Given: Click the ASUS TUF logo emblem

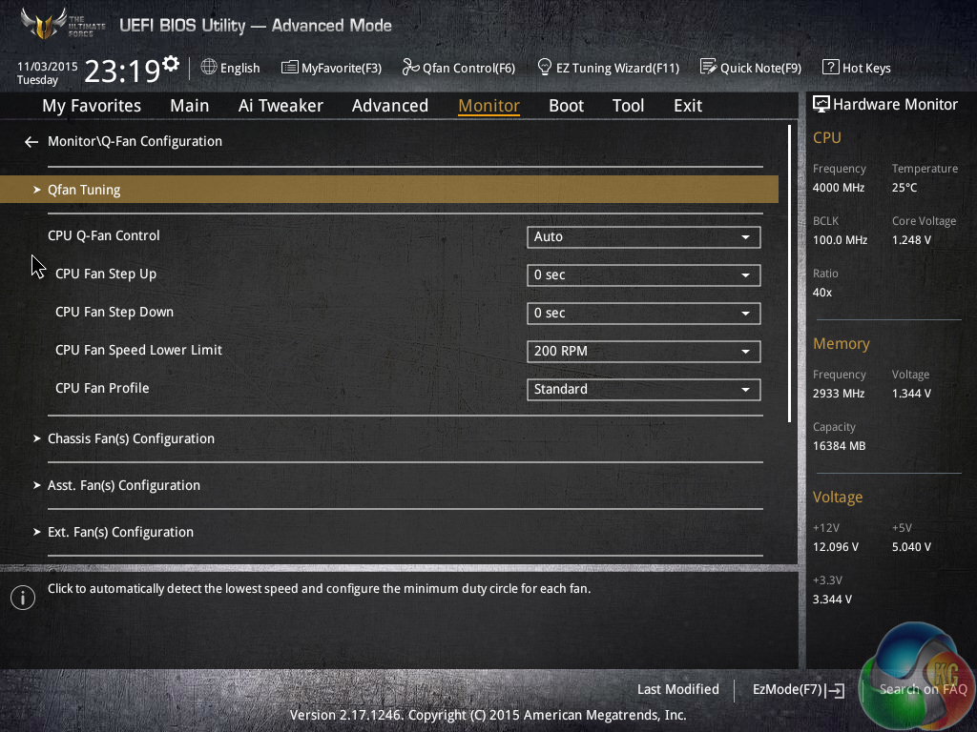Looking at the screenshot, I should tap(44, 24).
